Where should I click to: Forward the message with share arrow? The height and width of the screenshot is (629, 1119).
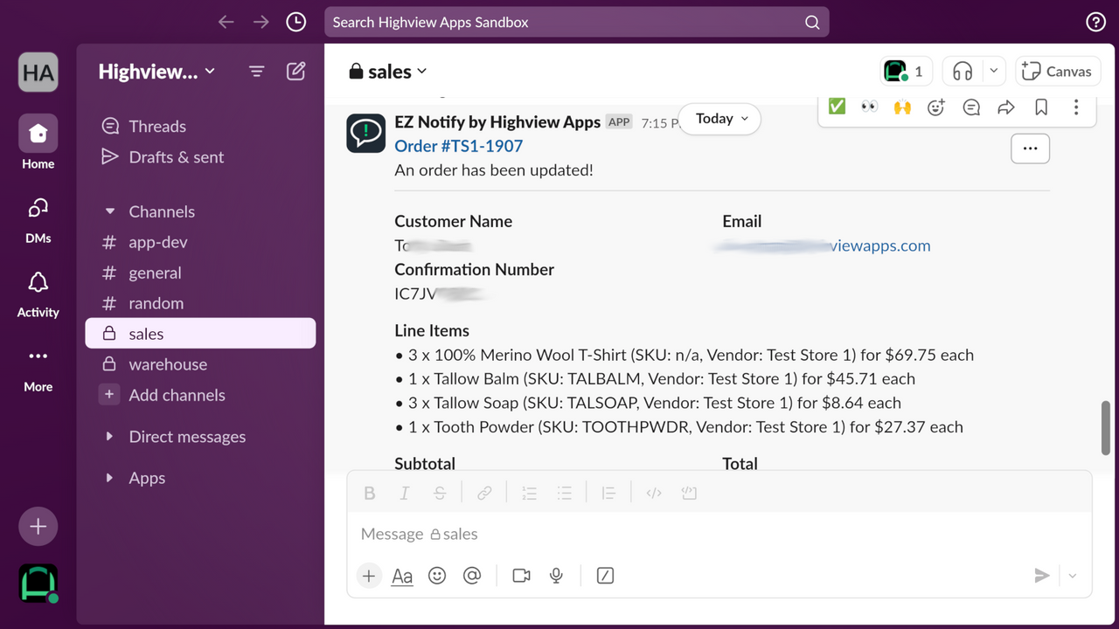pos(1006,107)
